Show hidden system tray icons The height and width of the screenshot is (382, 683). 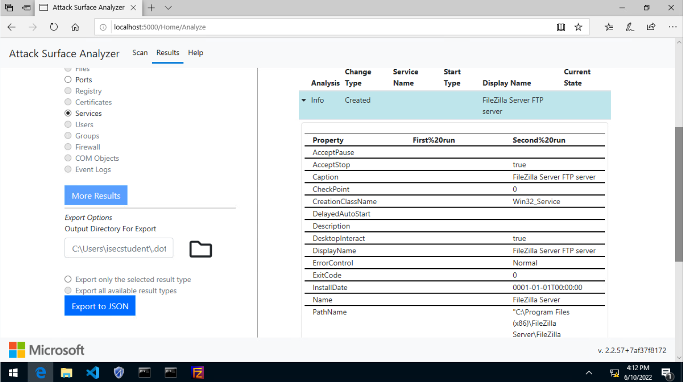coord(589,373)
